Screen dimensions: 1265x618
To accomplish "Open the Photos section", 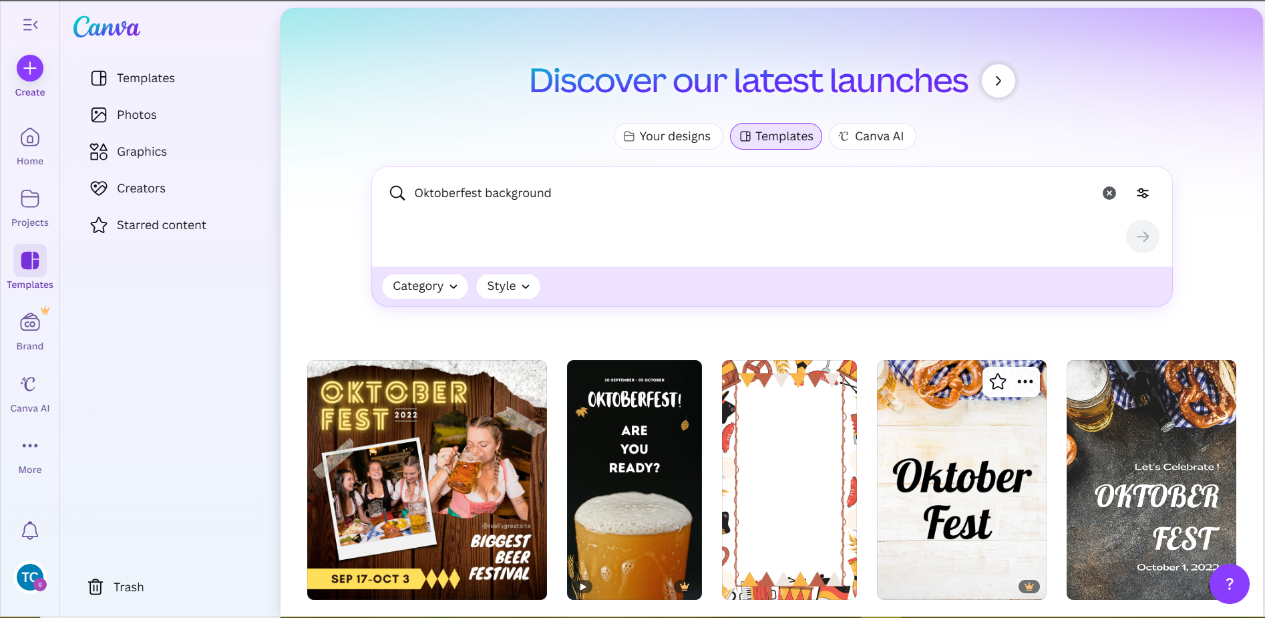I will [x=136, y=114].
